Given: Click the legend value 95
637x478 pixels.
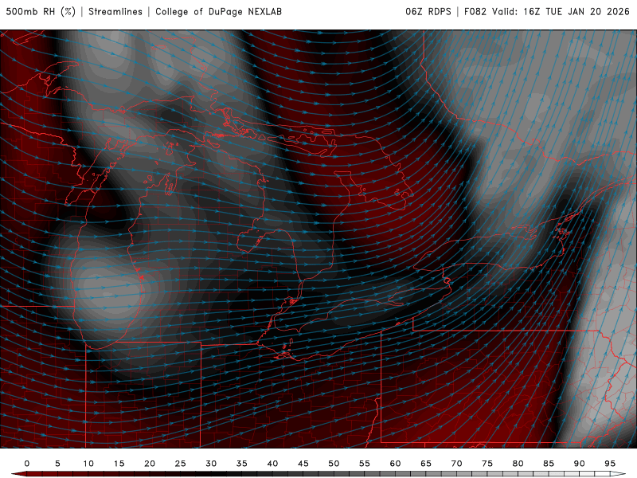Looking at the screenshot, I should pos(610,464).
